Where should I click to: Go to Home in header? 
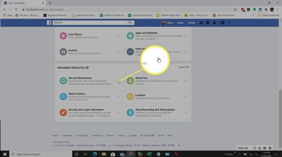pos(180,23)
